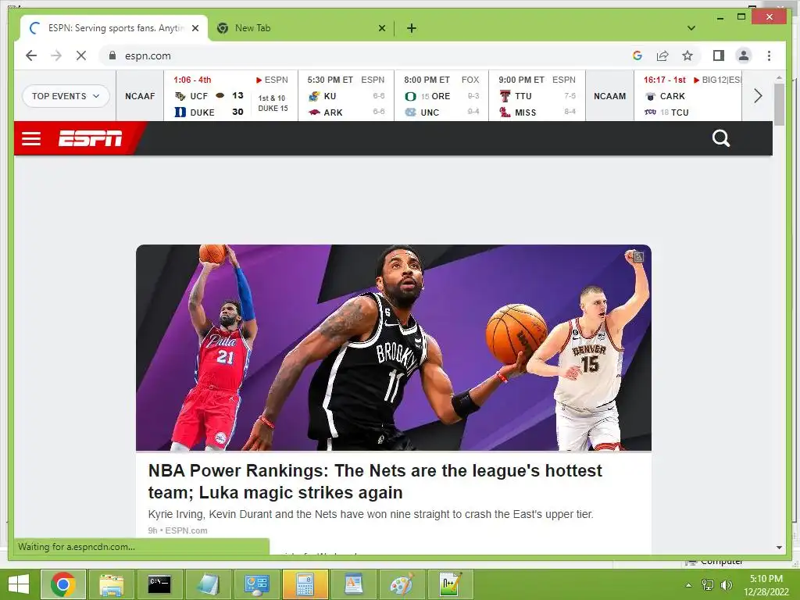Open Calculator from the taskbar
Image resolution: width=800 pixels, height=600 pixels.
(x=305, y=584)
